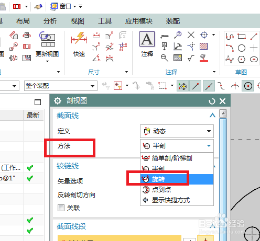Expand the Dimension (尺寸) group arrow

(x=127, y=72)
